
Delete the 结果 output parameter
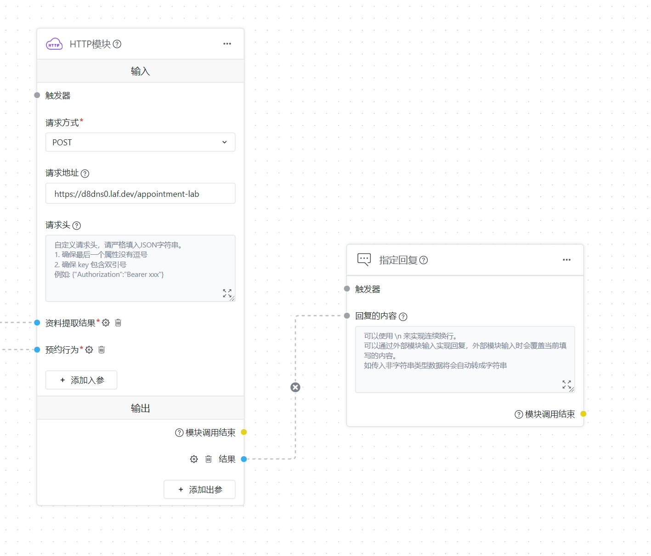click(208, 459)
